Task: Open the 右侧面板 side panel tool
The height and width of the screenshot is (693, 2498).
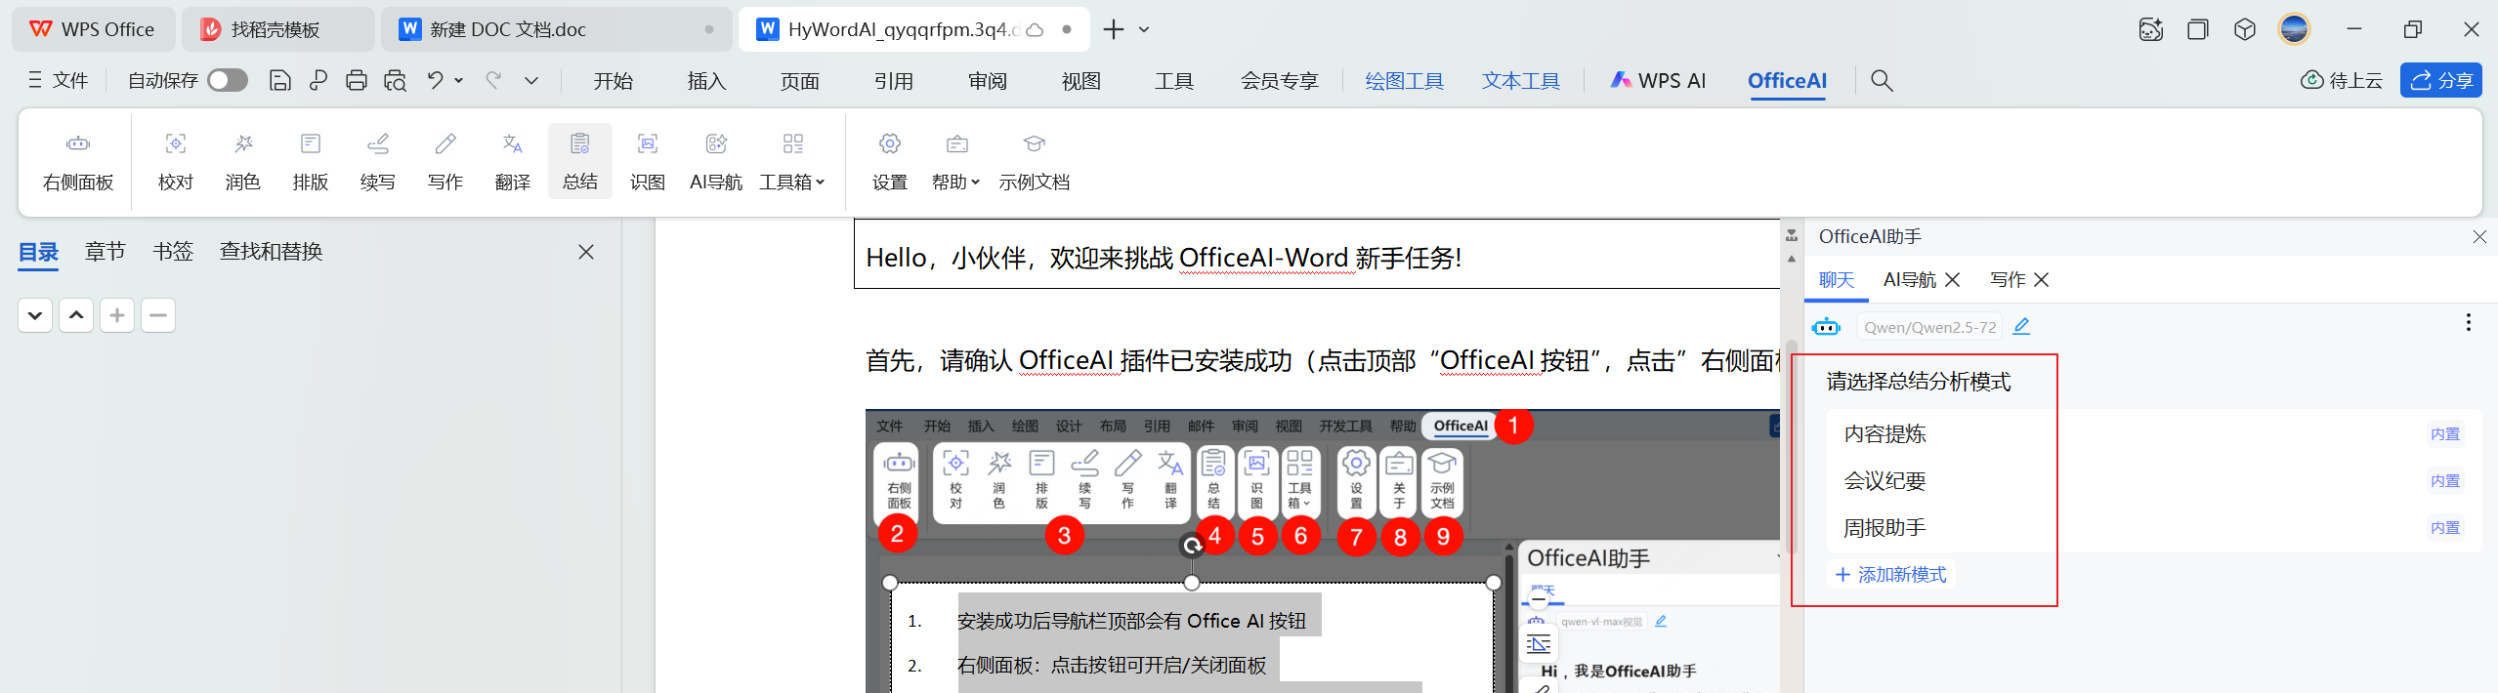Action: 78,162
